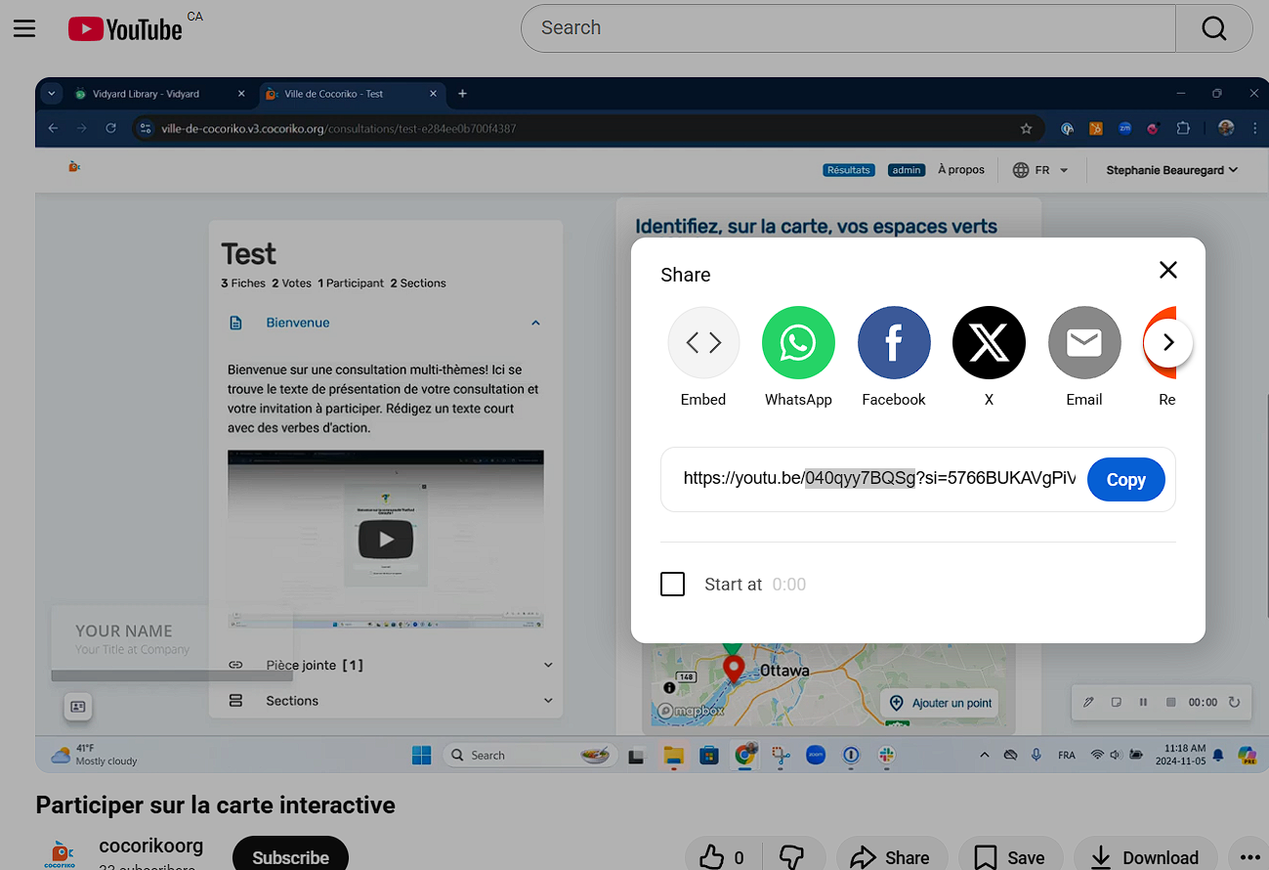Subscribe to the cocorikoorg channel
This screenshot has height=870, width=1269.
point(290,856)
